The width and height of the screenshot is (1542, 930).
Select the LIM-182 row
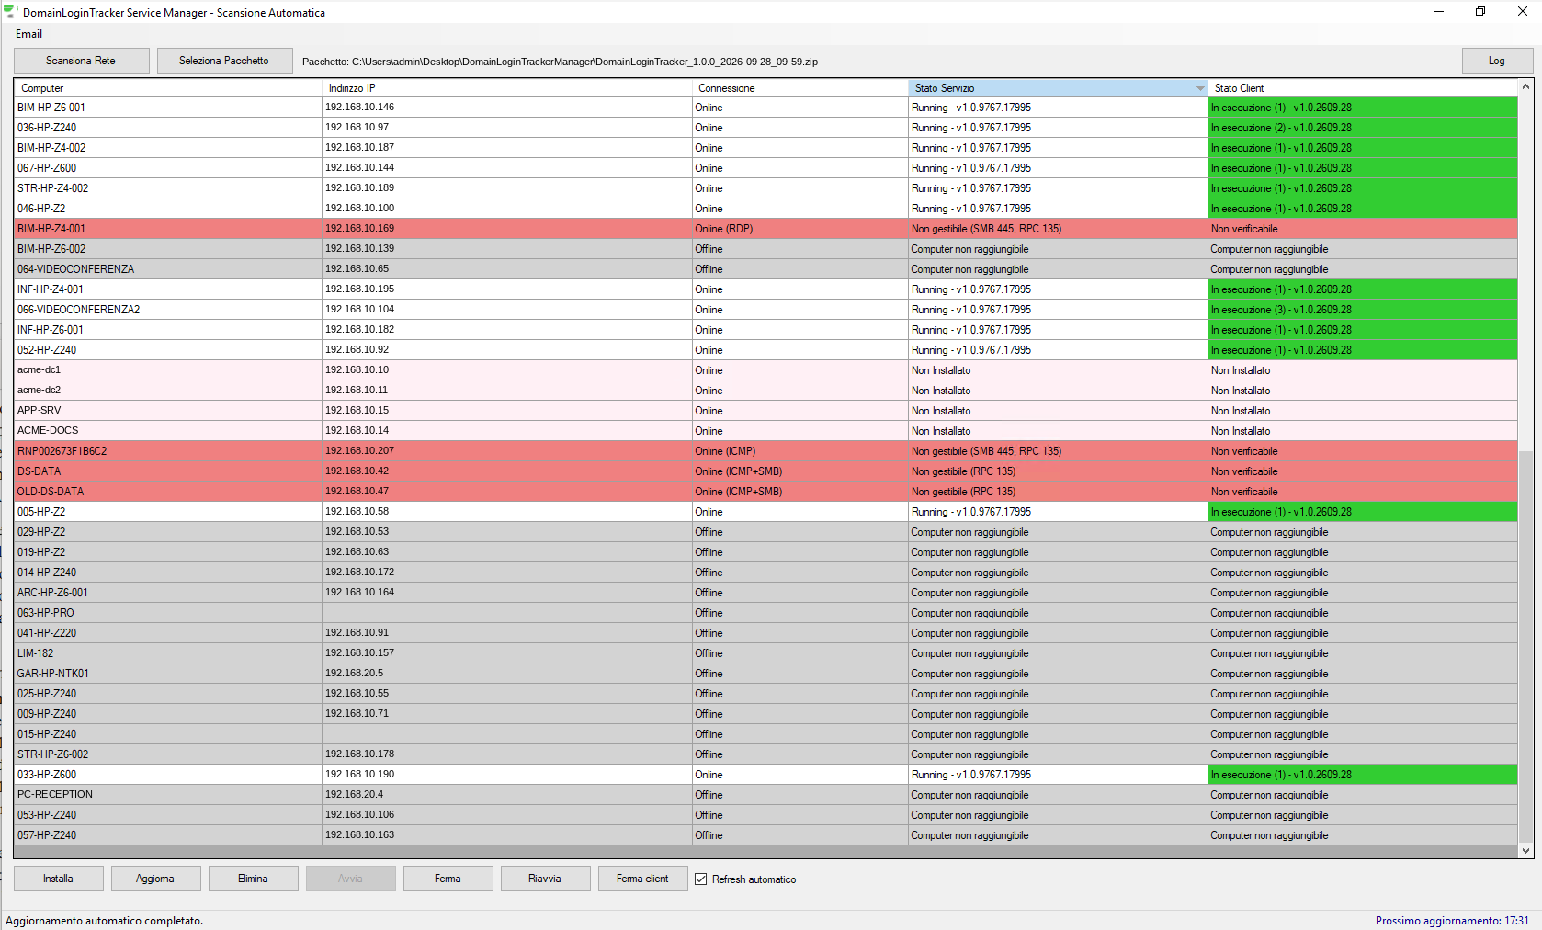(765, 653)
